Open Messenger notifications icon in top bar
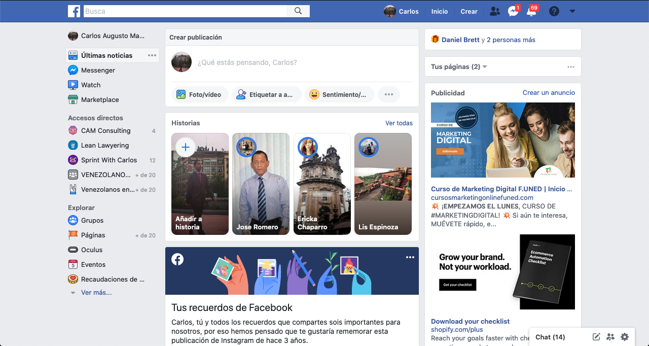The image size is (649, 346). coord(513,11)
